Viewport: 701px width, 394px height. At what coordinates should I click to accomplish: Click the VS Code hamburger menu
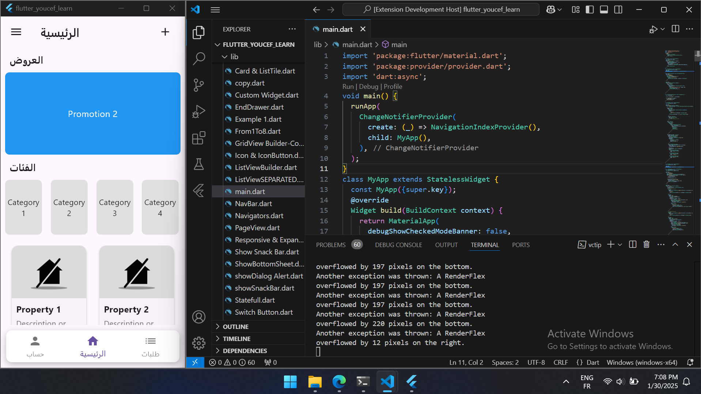[x=215, y=10]
